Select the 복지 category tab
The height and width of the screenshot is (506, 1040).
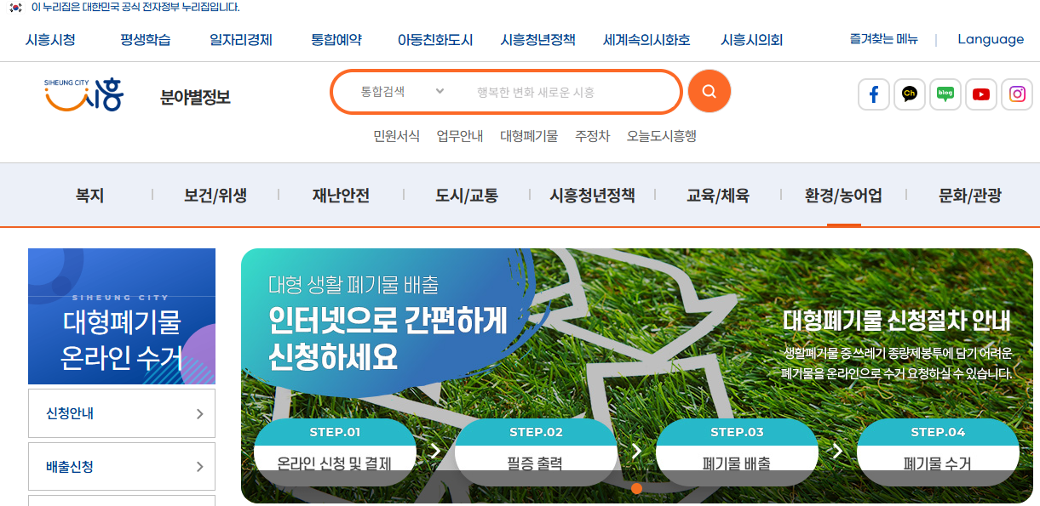[89, 196]
